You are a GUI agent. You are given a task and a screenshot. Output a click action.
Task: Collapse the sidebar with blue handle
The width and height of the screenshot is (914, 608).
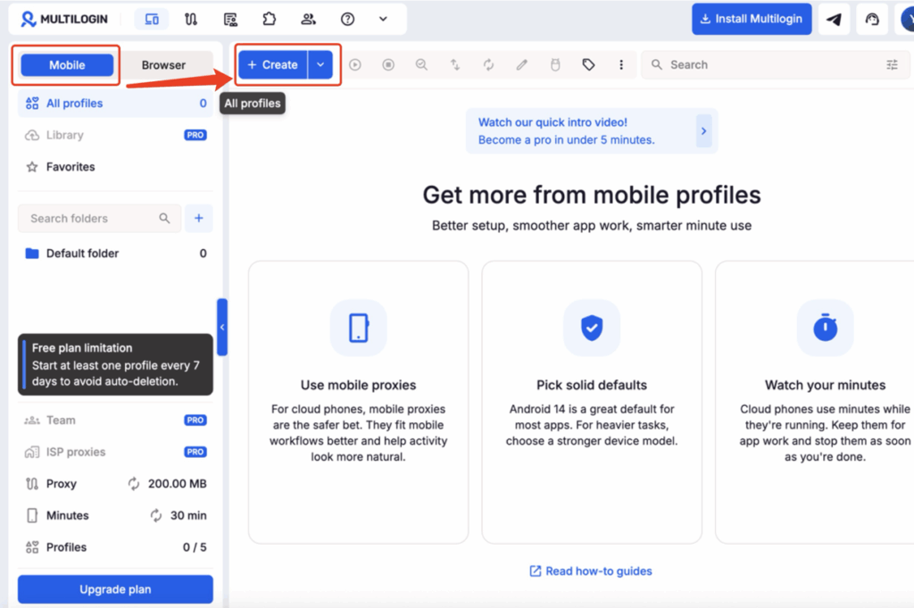coord(222,327)
